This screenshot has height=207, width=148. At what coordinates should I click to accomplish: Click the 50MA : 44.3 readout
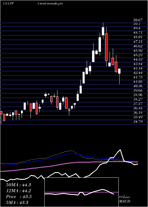click(18, 185)
